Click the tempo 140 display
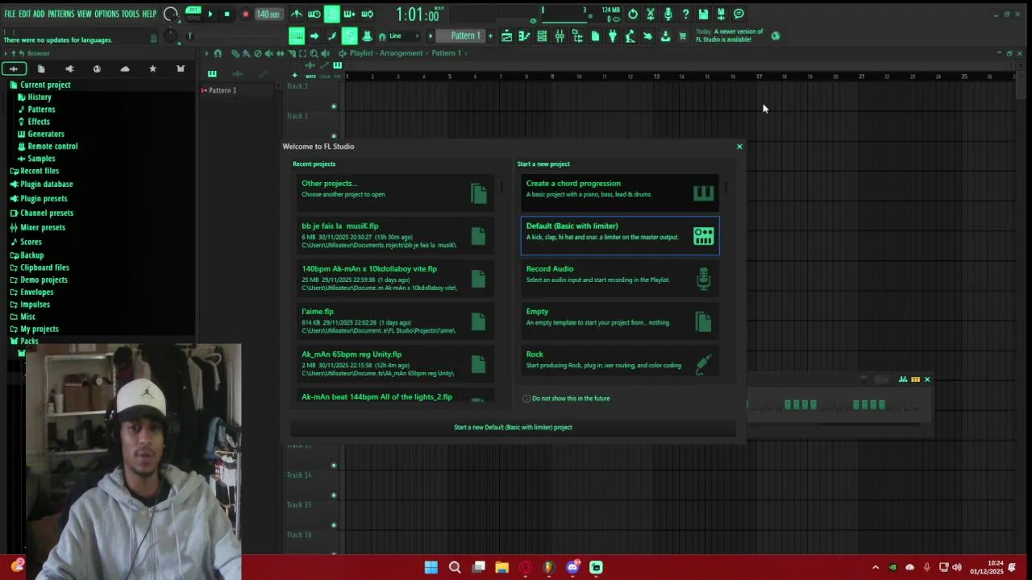This screenshot has height=580, width=1032. 268,14
